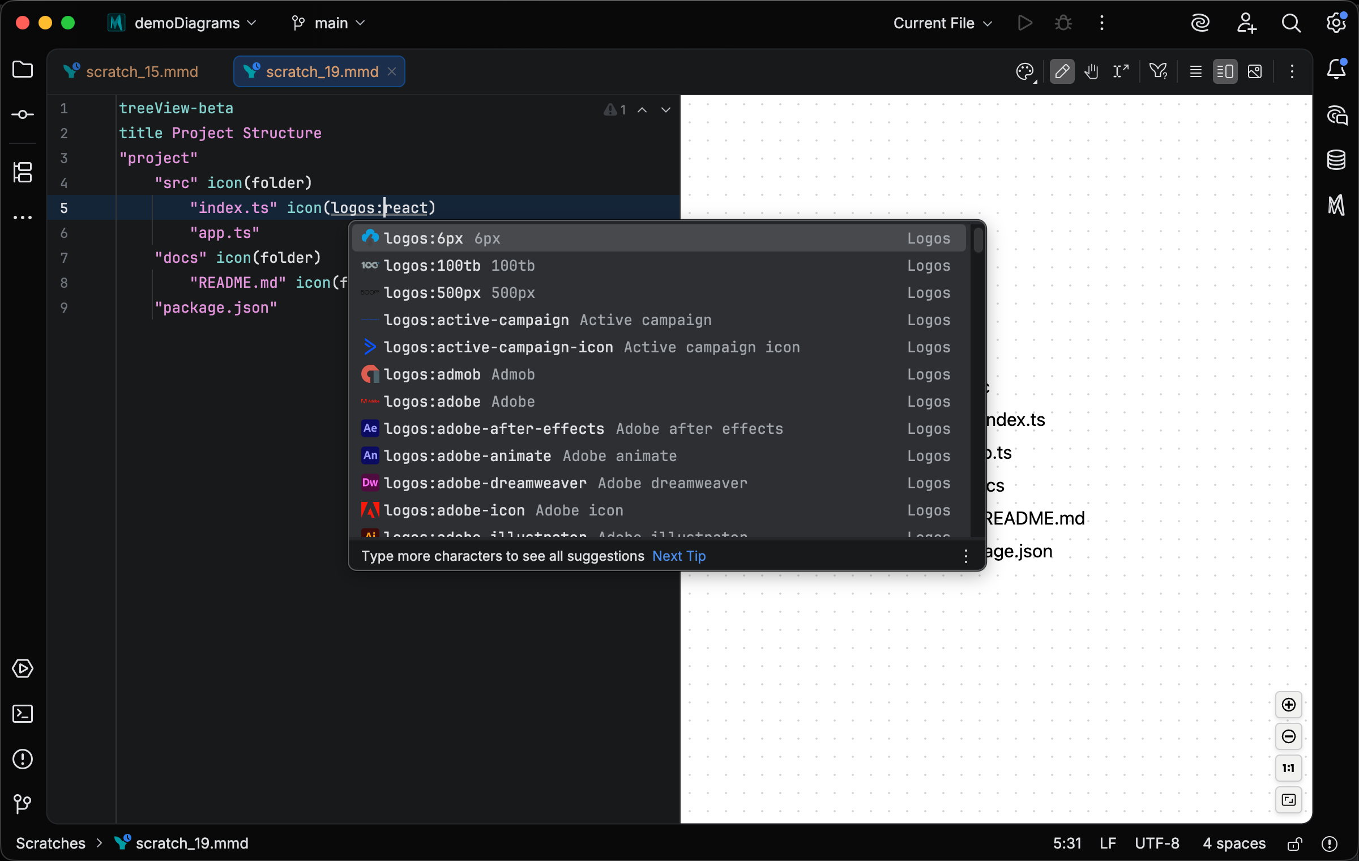This screenshot has width=1359, height=861.
Task: Open the Mermaid tool window
Action: [1336, 205]
